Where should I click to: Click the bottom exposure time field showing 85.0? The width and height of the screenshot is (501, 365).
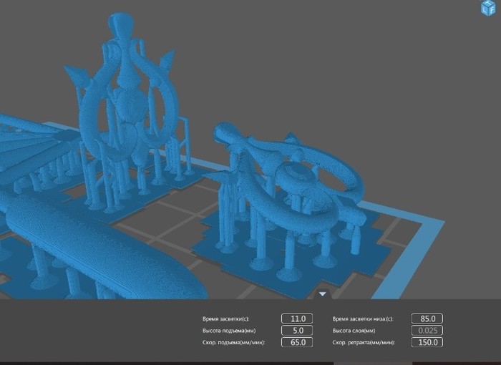click(x=427, y=318)
